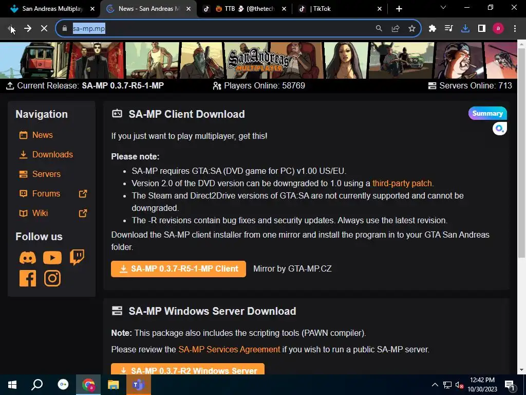Screen dimensions: 526x395
Task: Open Chrome three-dot menu
Action: tap(515, 29)
